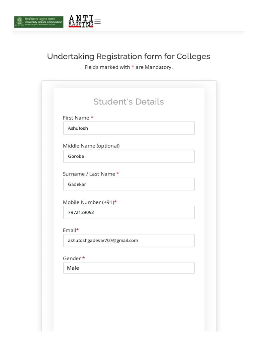Click the First Name label

76,118
